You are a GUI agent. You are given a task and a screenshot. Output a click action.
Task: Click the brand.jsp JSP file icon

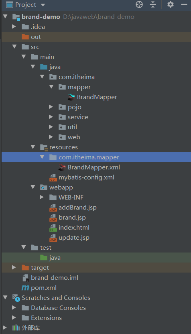(53, 218)
